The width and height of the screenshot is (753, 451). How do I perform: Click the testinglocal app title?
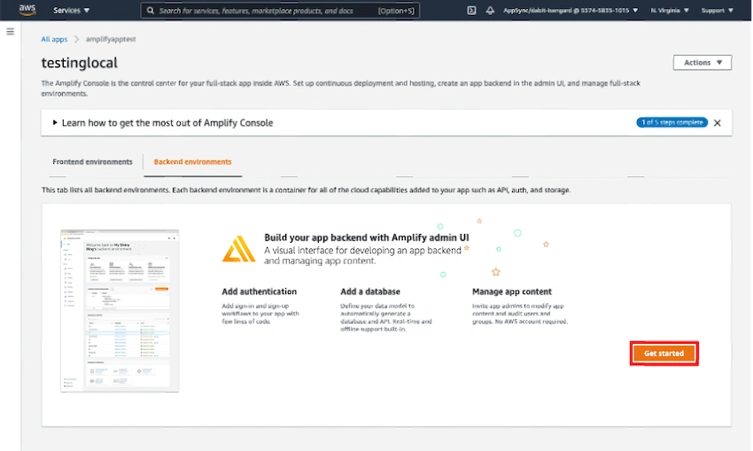click(79, 63)
